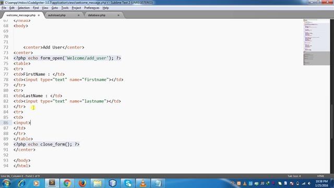Viewport: 334px width, 188px height.
Task: Open Tab Size selector in status bar
Action: pos(294,176)
